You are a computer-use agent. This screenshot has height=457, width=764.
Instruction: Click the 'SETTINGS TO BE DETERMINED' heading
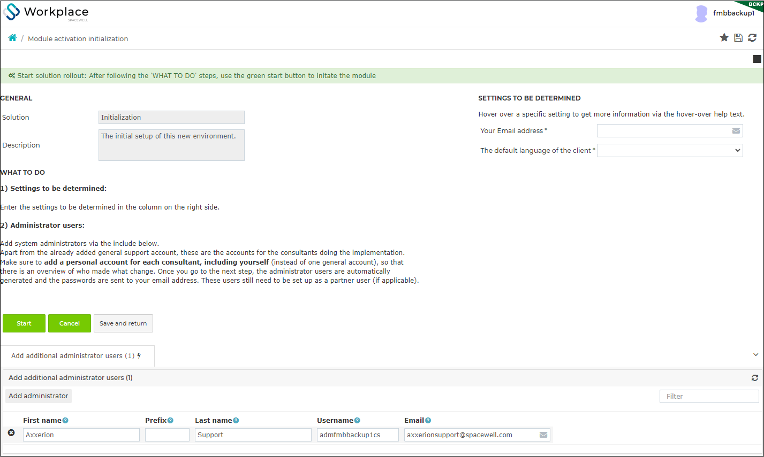coord(529,98)
